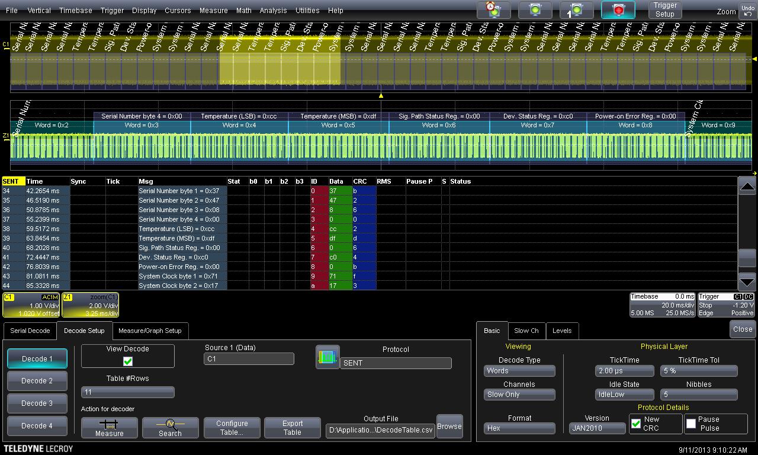This screenshot has height=455, width=758.
Task: Disable the New CRC checkbox
Action: (636, 424)
